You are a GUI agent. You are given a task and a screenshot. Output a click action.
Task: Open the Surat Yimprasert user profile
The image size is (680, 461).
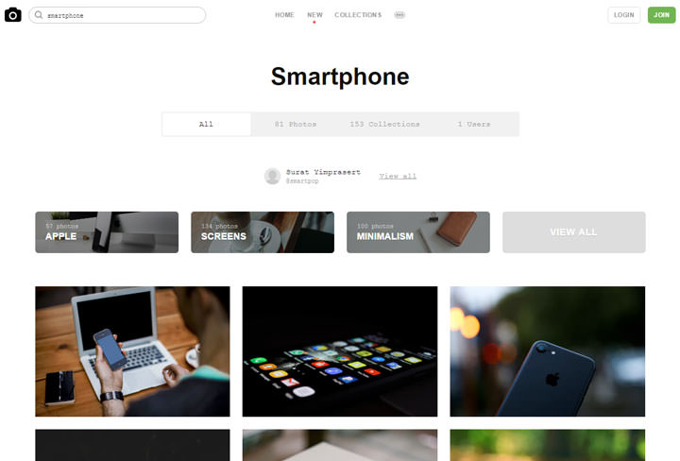pos(323,172)
